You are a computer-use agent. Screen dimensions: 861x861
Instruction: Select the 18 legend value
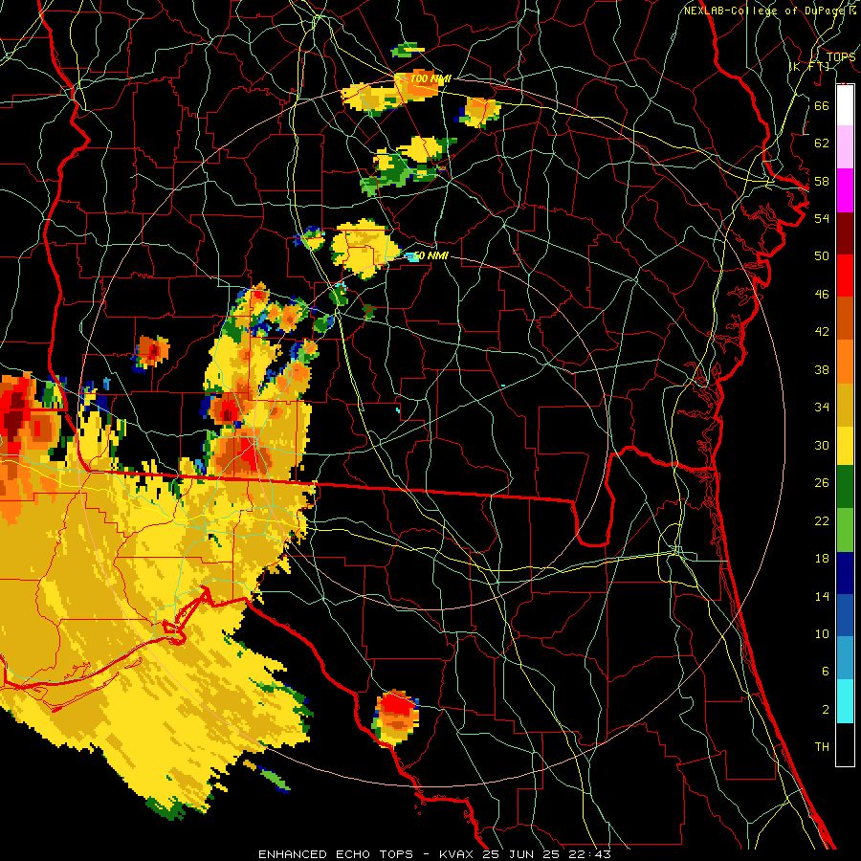click(x=822, y=559)
